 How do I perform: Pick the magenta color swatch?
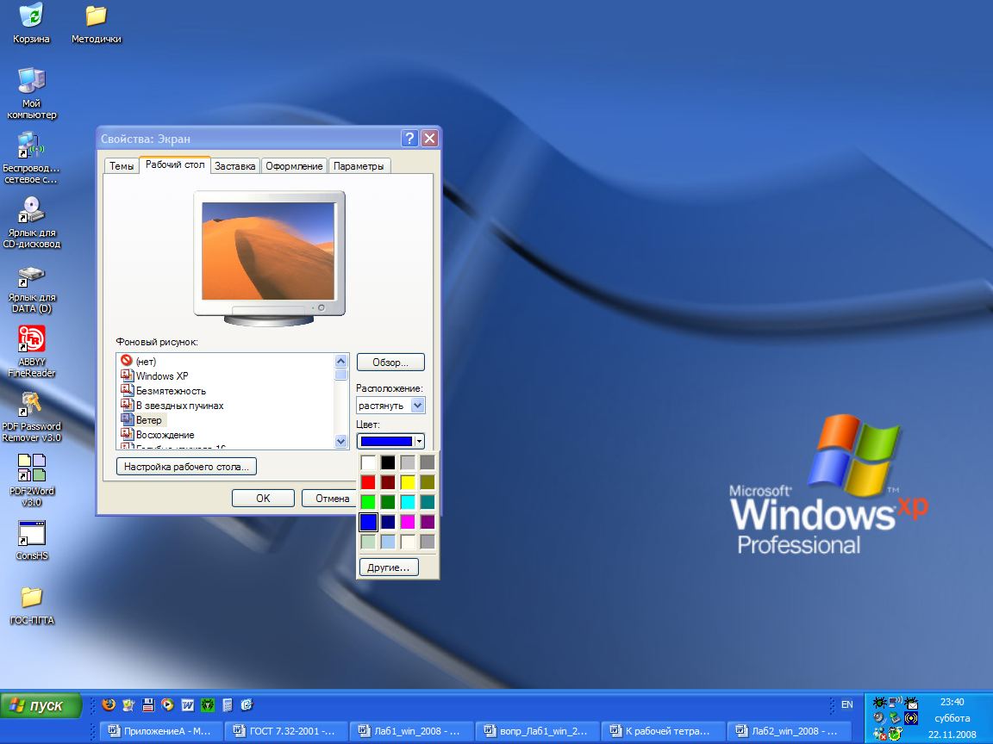pyautogui.click(x=408, y=522)
